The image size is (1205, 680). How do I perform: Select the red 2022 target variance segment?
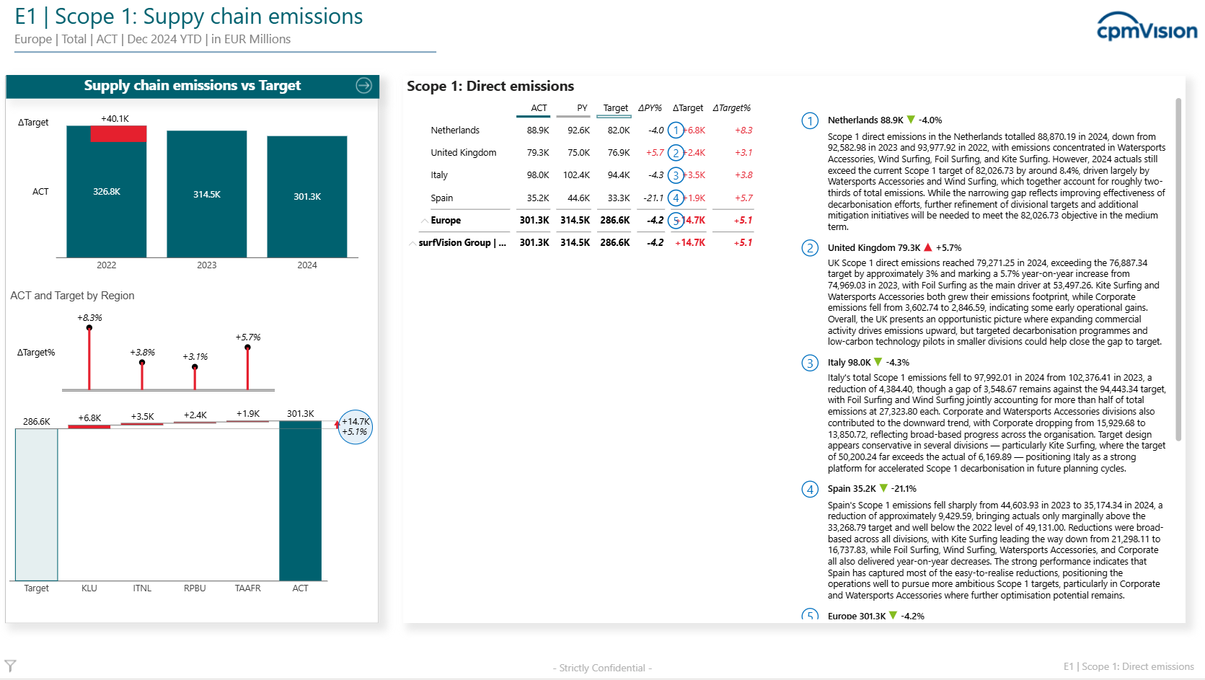118,133
